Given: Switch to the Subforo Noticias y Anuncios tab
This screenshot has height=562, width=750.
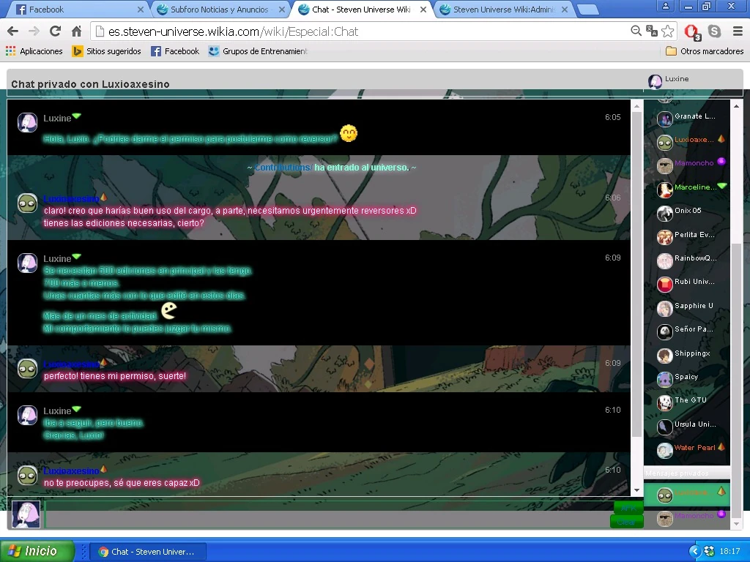Looking at the screenshot, I should pos(219,10).
